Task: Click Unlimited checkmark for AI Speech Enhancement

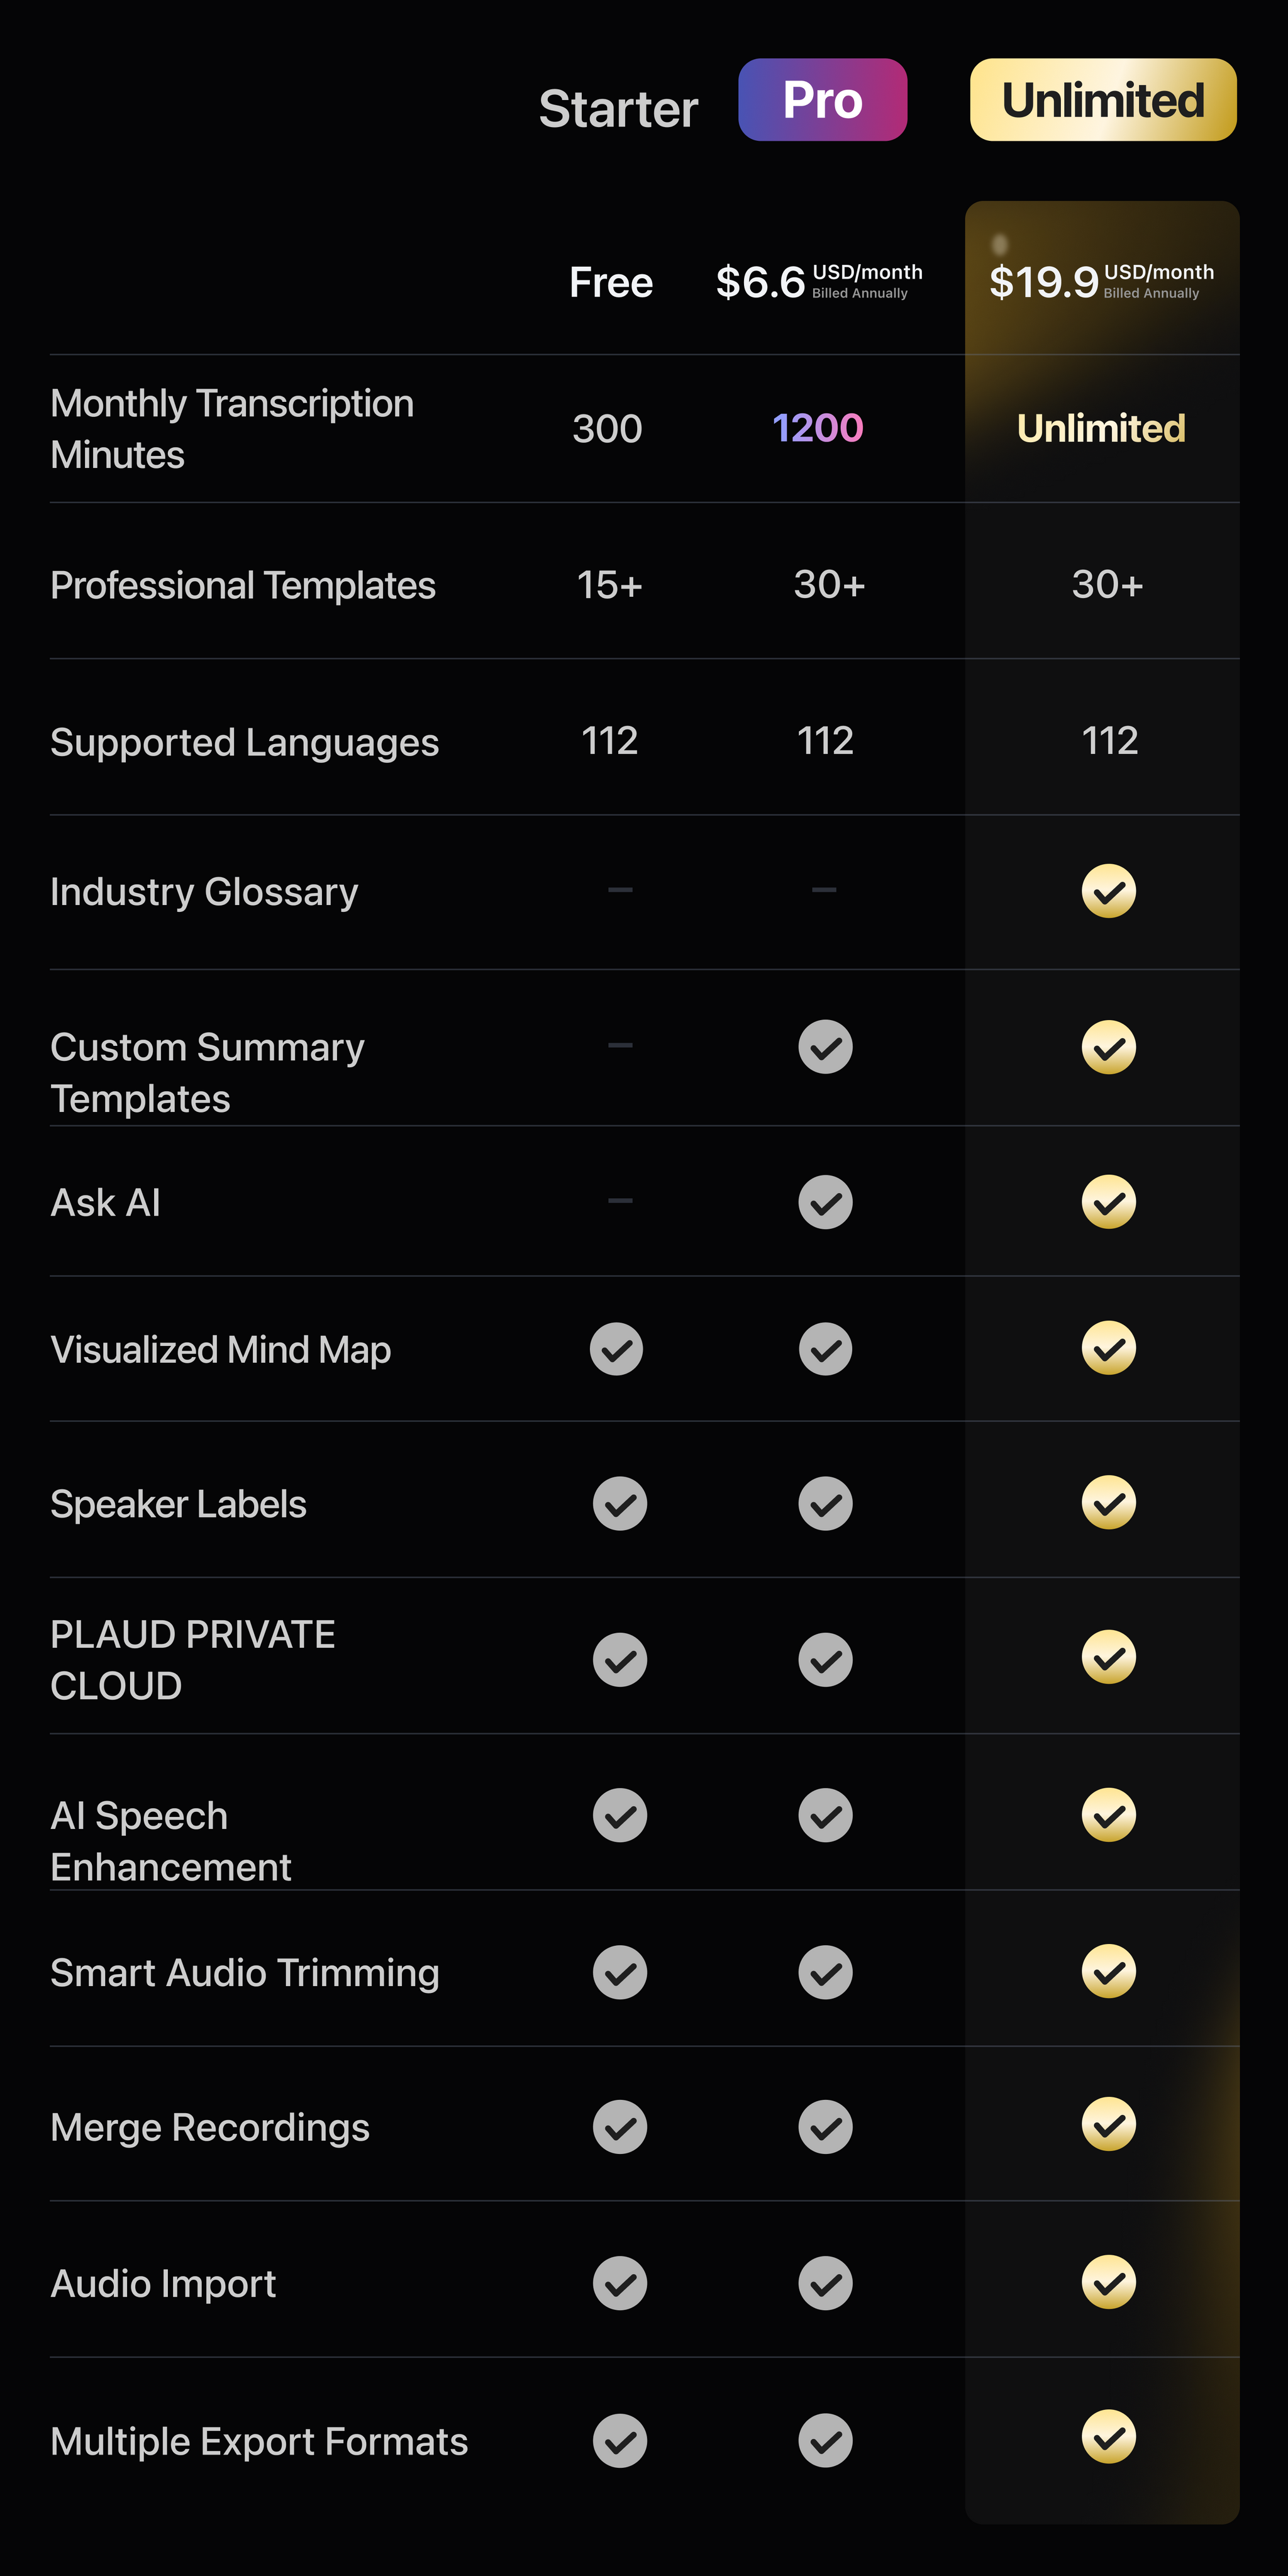Action: tap(1108, 1815)
